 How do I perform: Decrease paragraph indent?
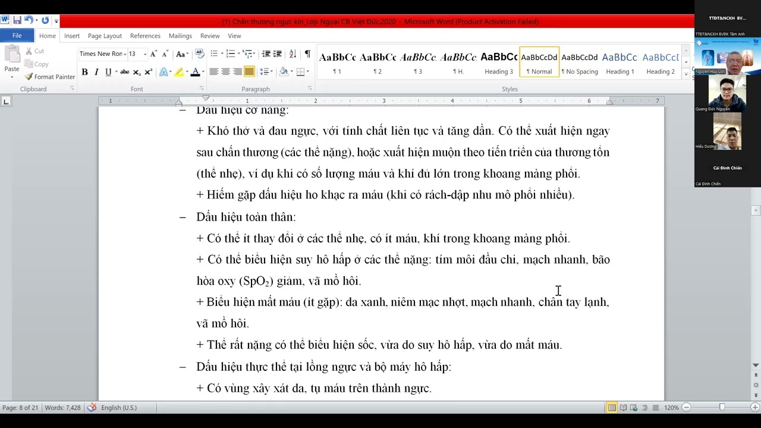pos(266,54)
